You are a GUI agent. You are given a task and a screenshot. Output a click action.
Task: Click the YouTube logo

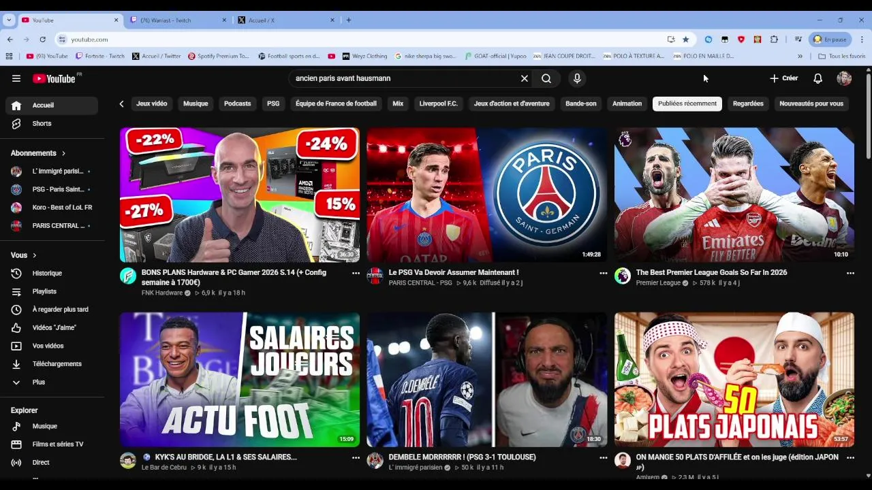pyautogui.click(x=54, y=78)
